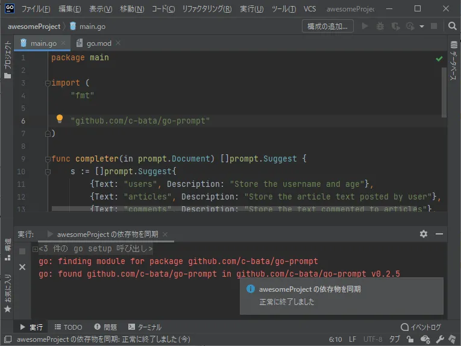Collapse the import block fold marker
Viewport: 461px width, 346px height.
tap(48, 84)
